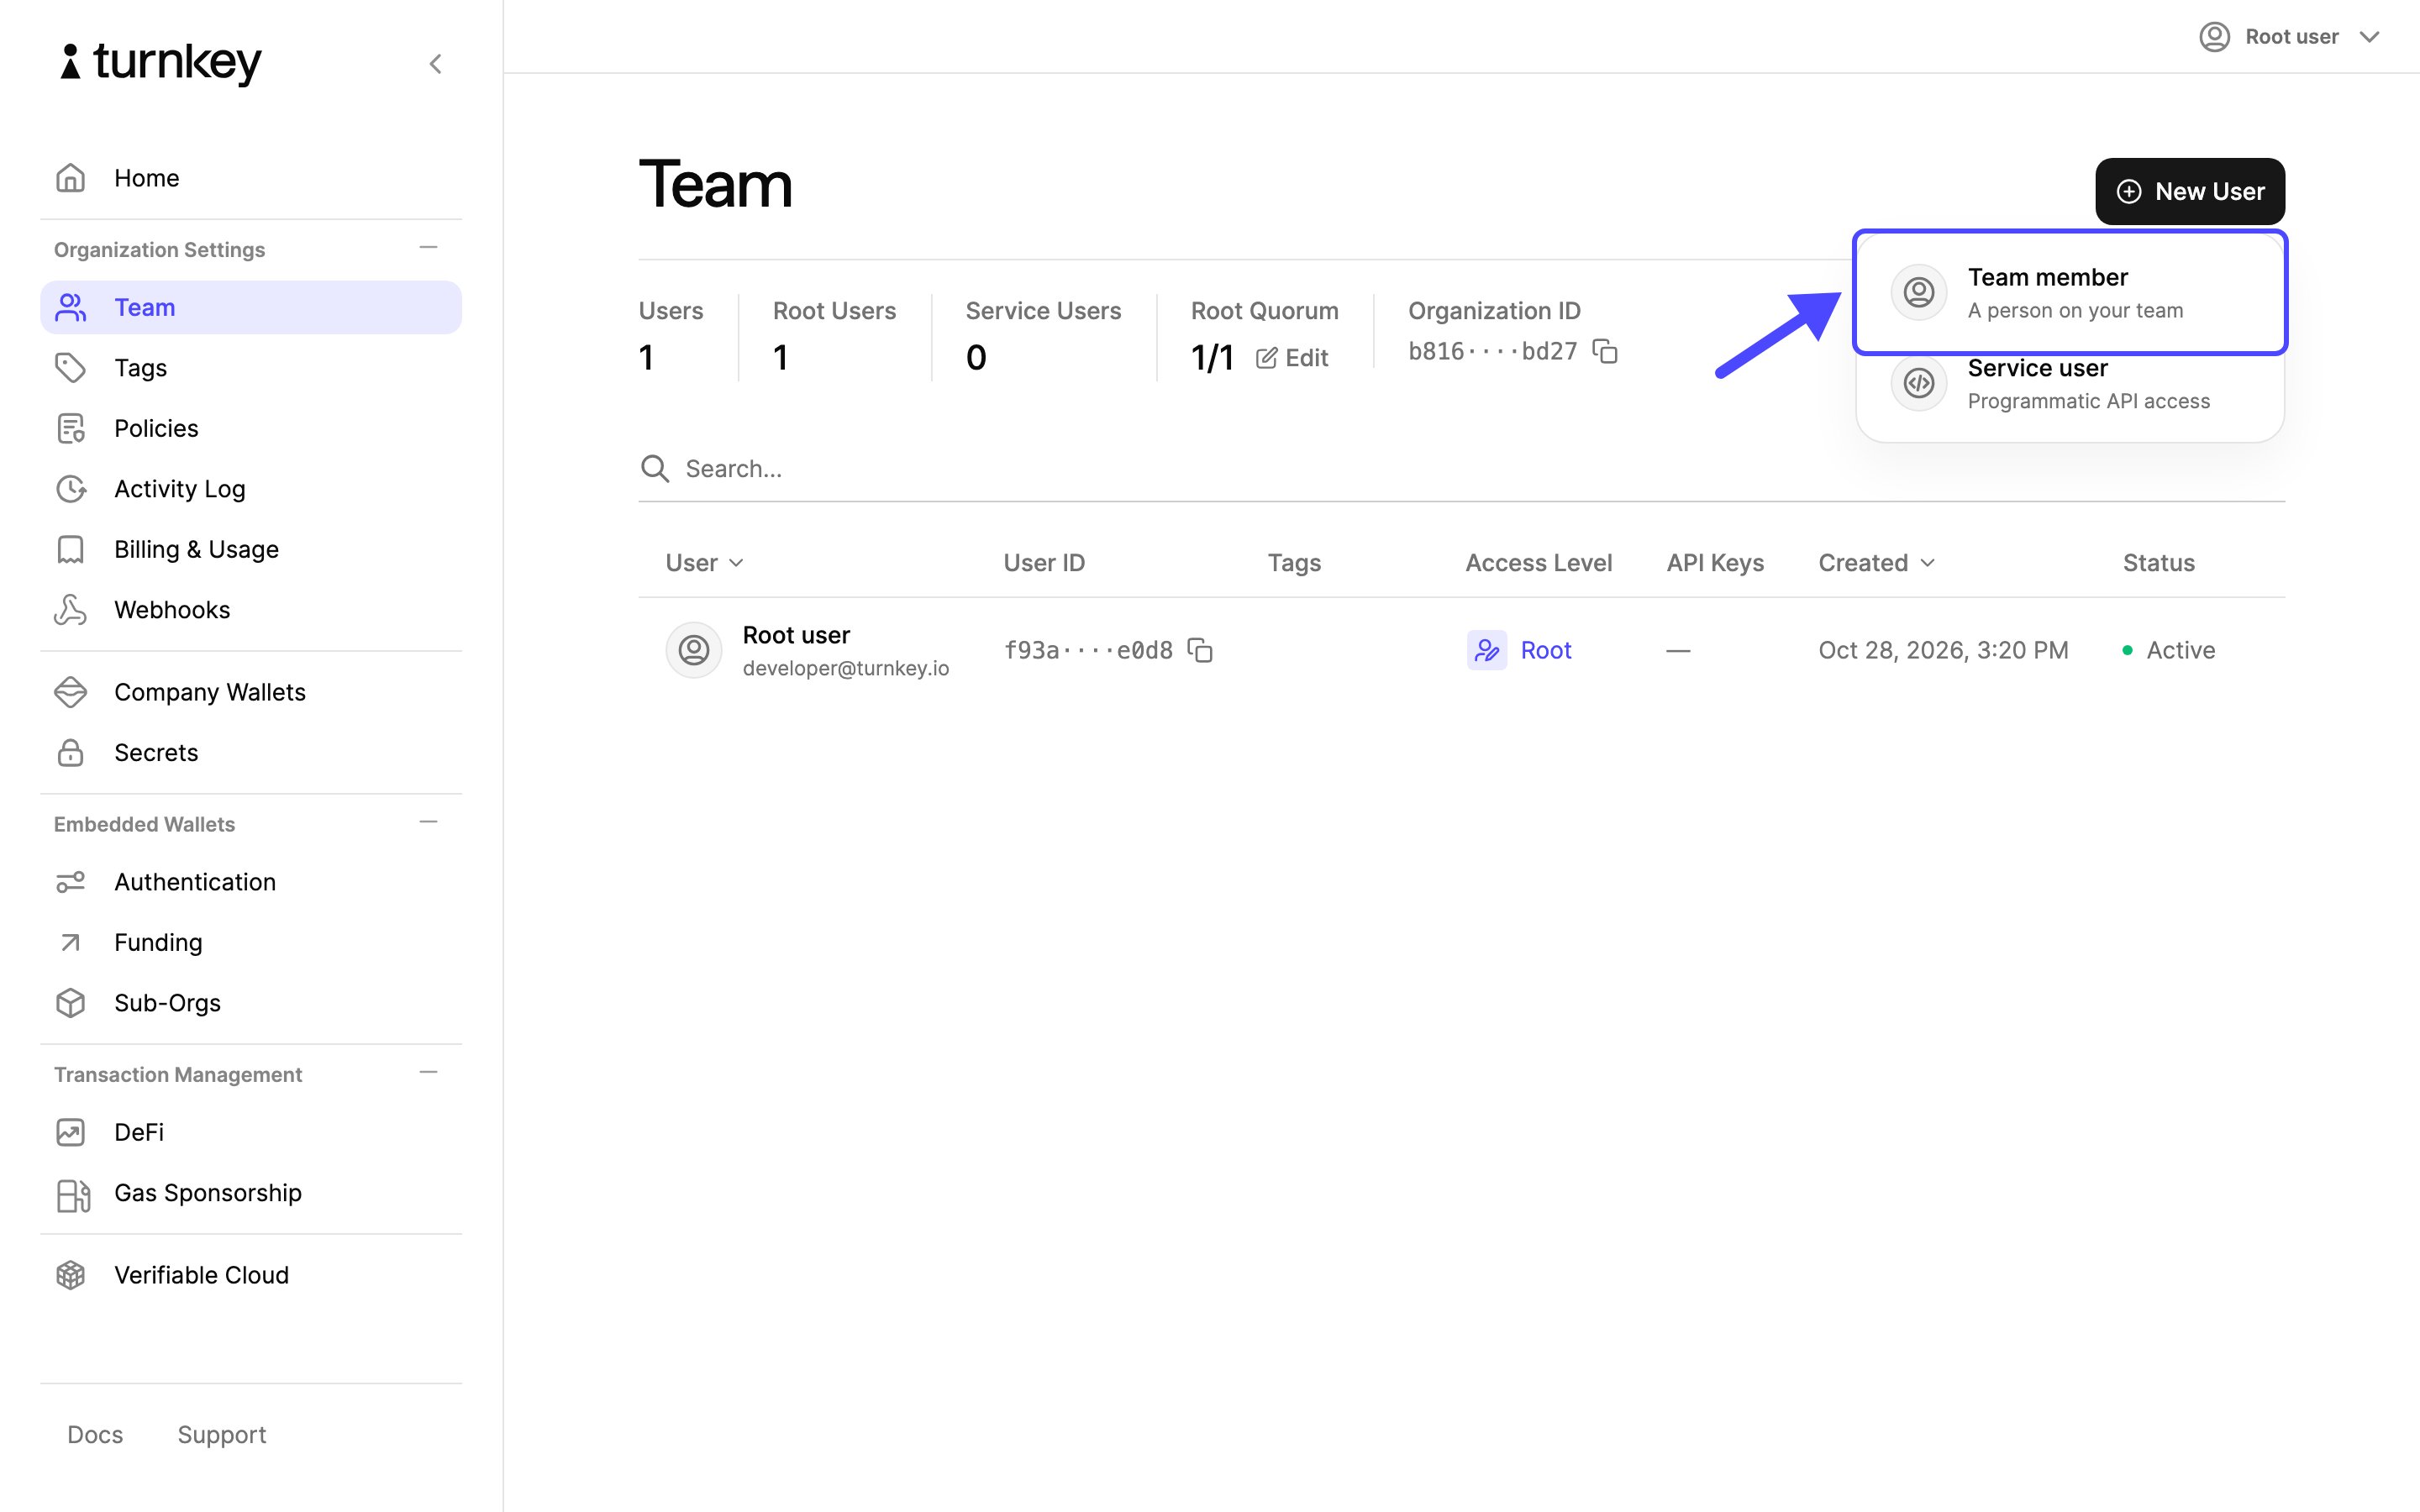2420x1512 pixels.
Task: Edit the Root Quorum
Action: [1292, 358]
